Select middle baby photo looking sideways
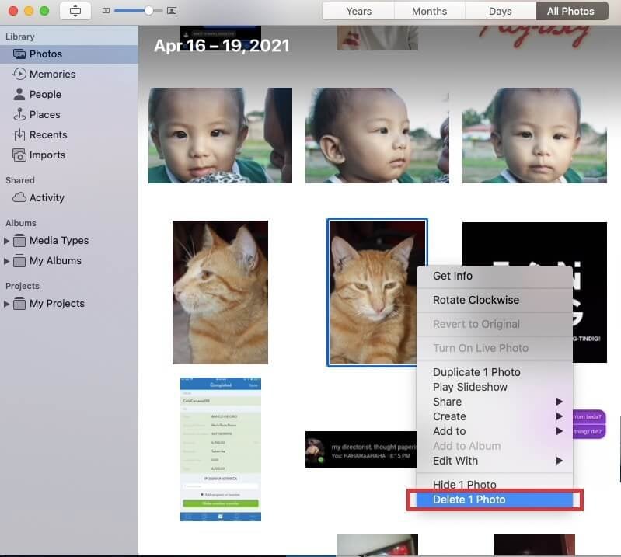Viewport: 621px width, 557px height. point(377,135)
